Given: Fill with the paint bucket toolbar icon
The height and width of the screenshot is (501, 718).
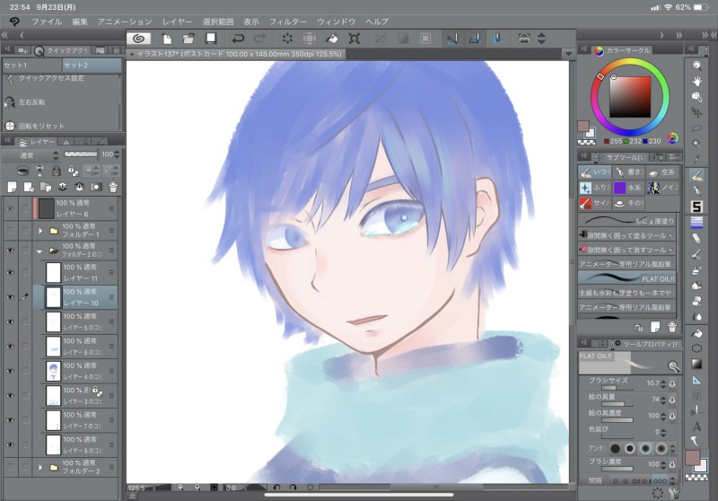Looking at the screenshot, I should pyautogui.click(x=331, y=39).
